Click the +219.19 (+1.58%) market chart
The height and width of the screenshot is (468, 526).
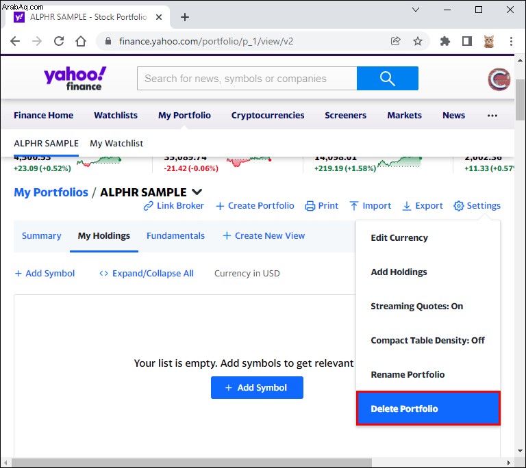(x=399, y=163)
